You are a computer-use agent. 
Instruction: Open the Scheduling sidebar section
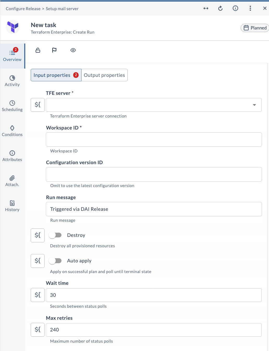[12, 106]
